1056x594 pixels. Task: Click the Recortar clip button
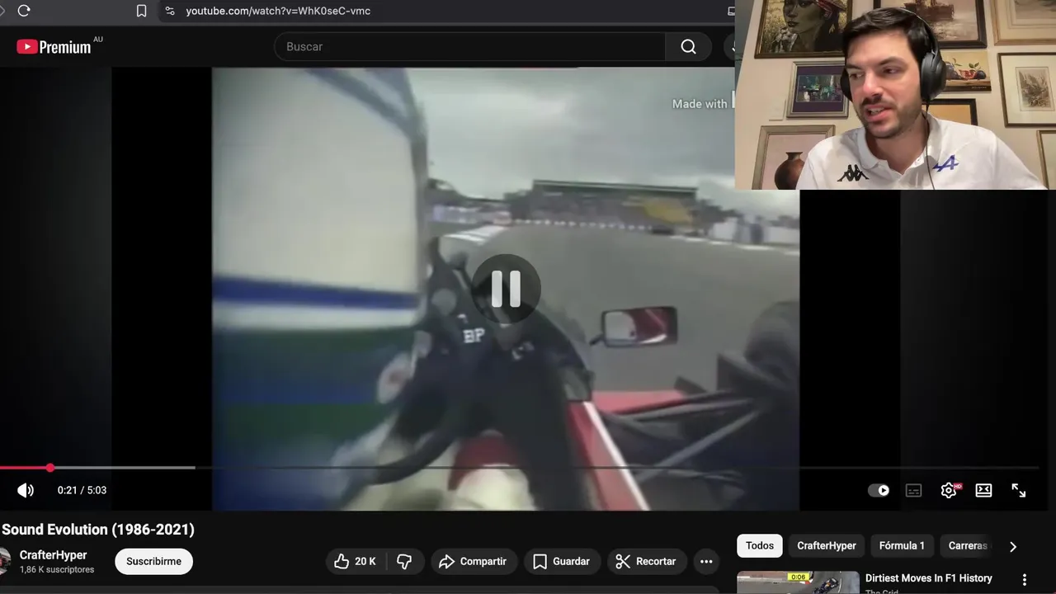pyautogui.click(x=647, y=562)
